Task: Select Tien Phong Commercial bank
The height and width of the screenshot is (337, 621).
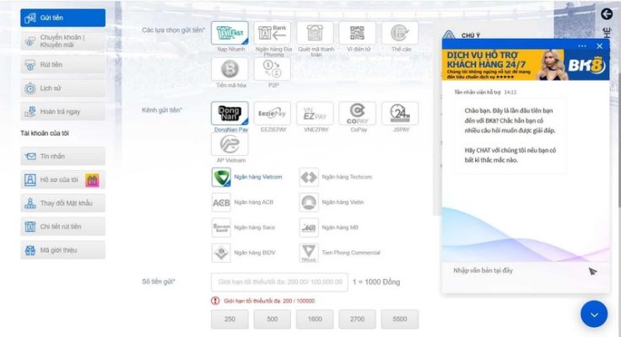Action: click(340, 253)
